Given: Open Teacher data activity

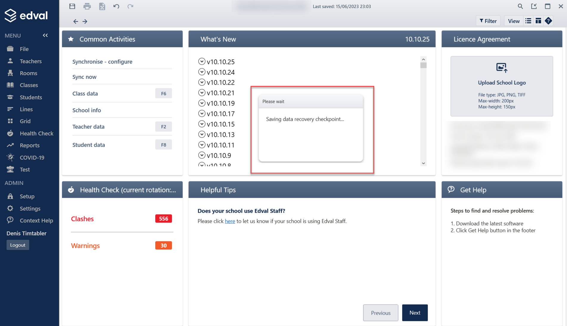Looking at the screenshot, I should click(122, 126).
